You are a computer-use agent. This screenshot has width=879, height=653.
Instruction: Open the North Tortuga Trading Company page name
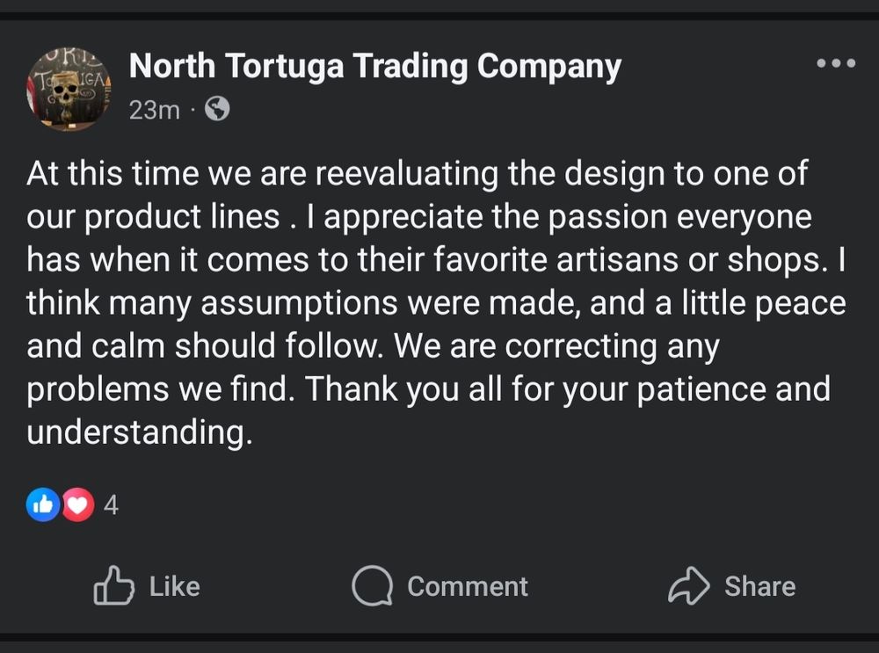tap(375, 66)
